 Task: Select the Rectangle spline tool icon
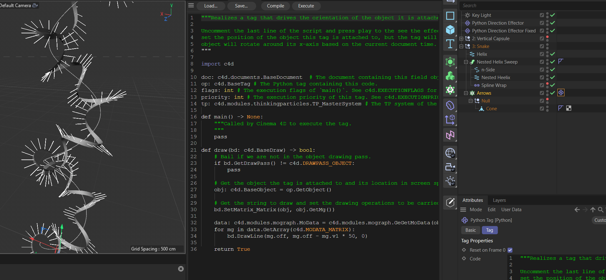[x=450, y=16]
